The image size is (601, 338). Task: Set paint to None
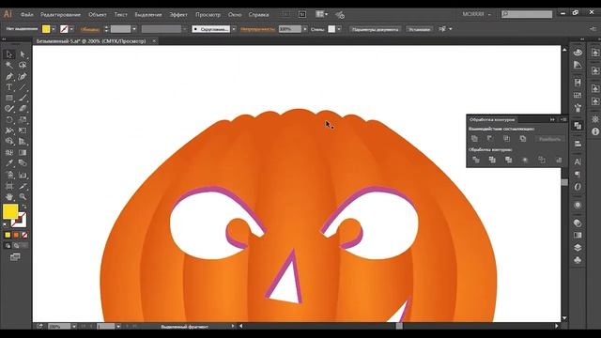tap(24, 235)
